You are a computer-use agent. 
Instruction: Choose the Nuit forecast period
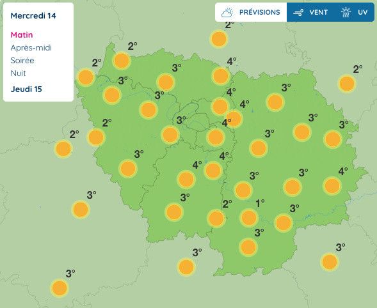coord(18,73)
